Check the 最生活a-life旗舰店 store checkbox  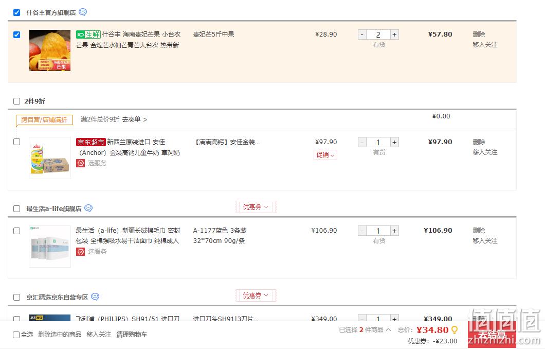pos(16,208)
